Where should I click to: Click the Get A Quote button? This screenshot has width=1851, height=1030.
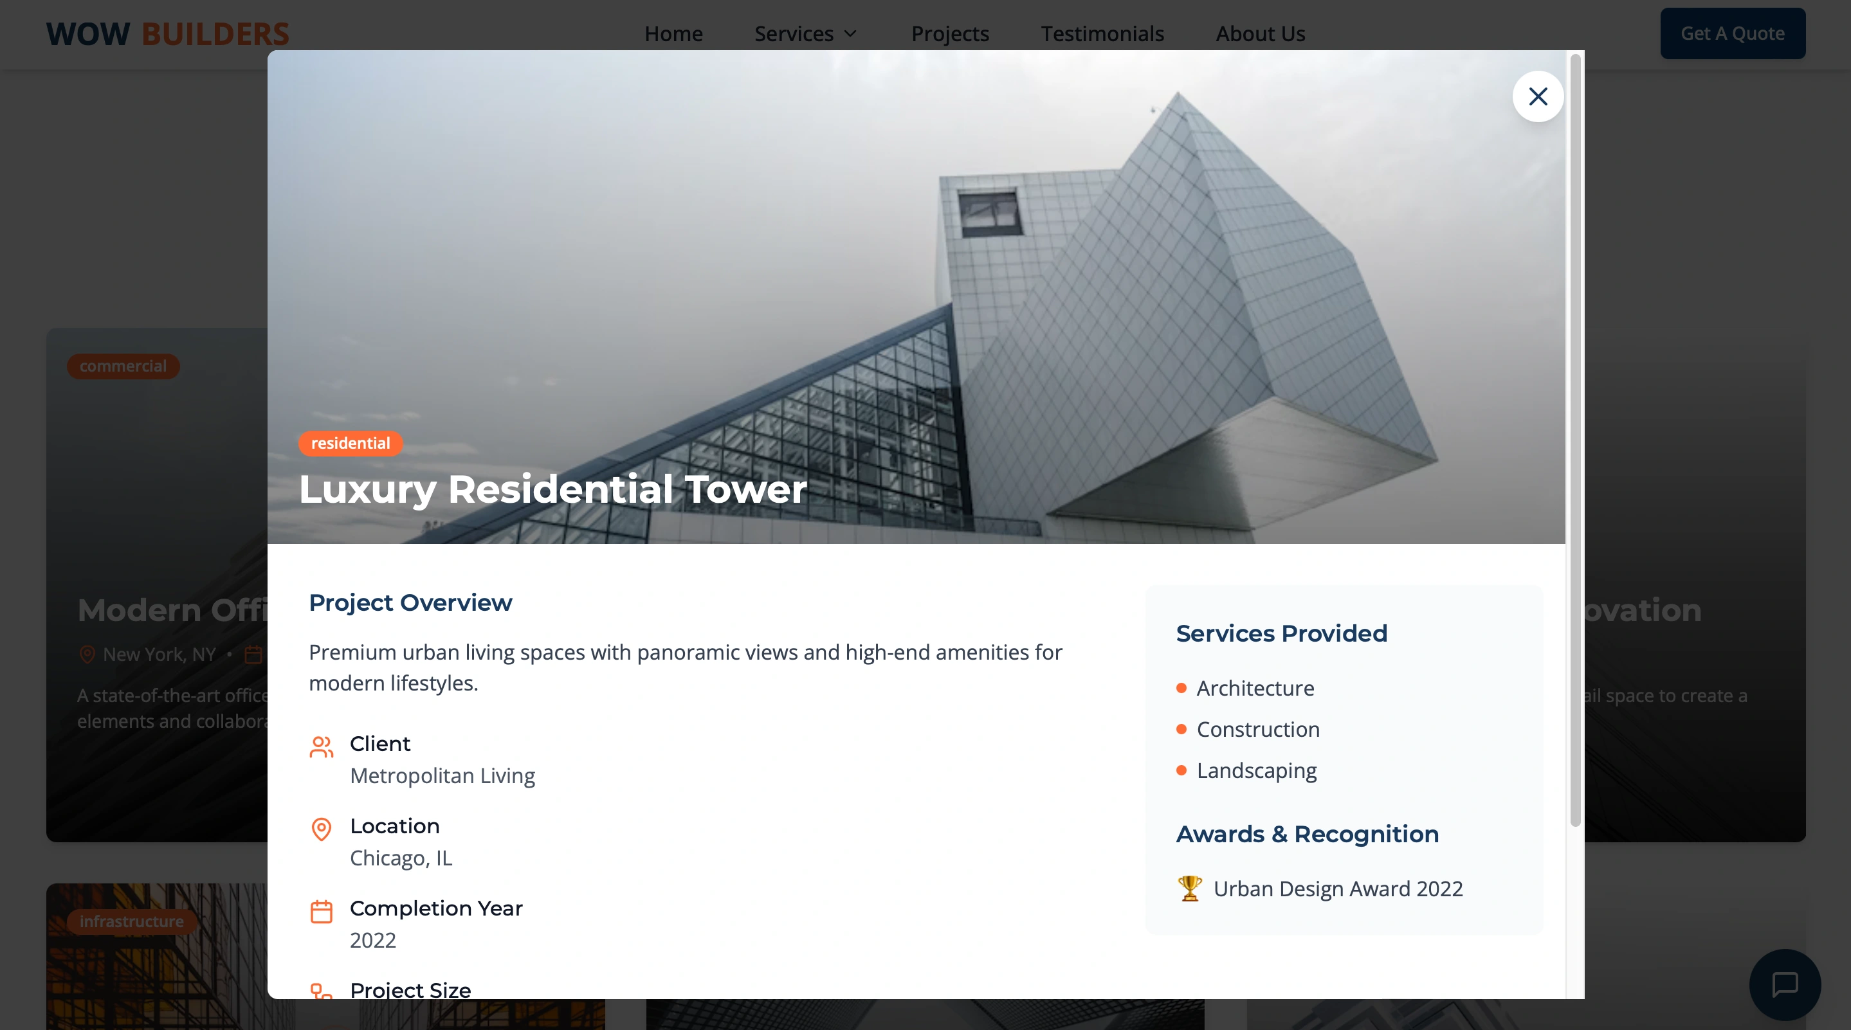point(1733,33)
